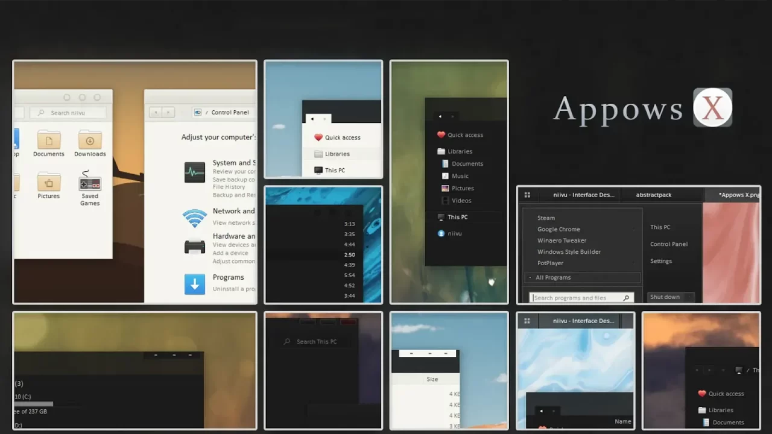The height and width of the screenshot is (434, 772).
Task: Open the Programs heading link
Action: tap(228, 277)
